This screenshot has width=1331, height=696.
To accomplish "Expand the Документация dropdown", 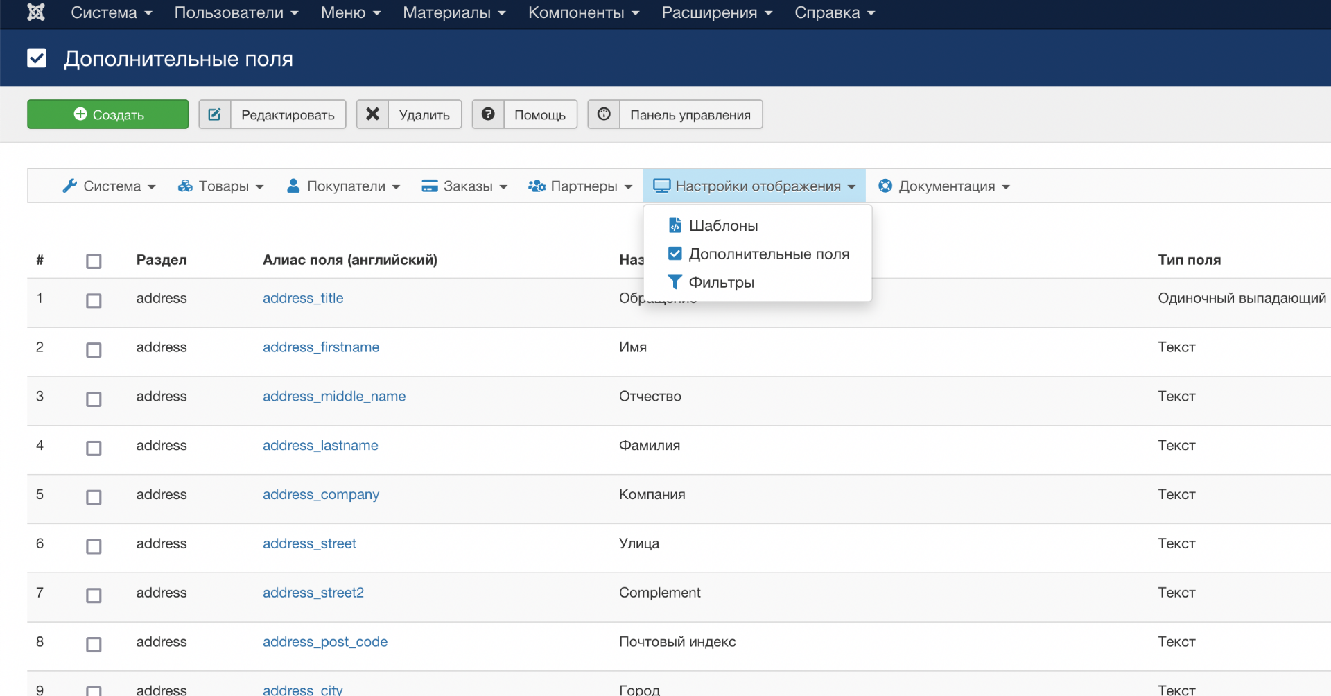I will (x=944, y=186).
